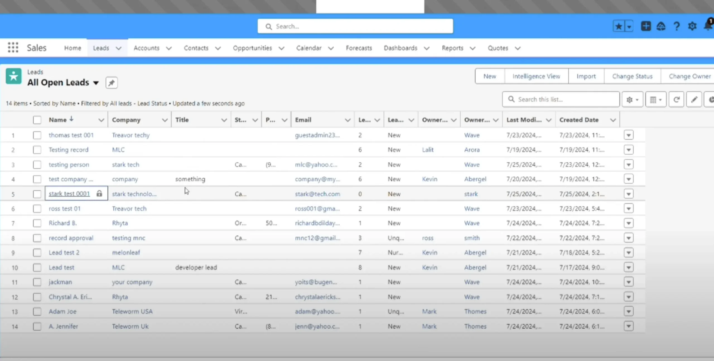This screenshot has width=714, height=361.
Task: Open the Help question mark icon
Action: pos(677,26)
